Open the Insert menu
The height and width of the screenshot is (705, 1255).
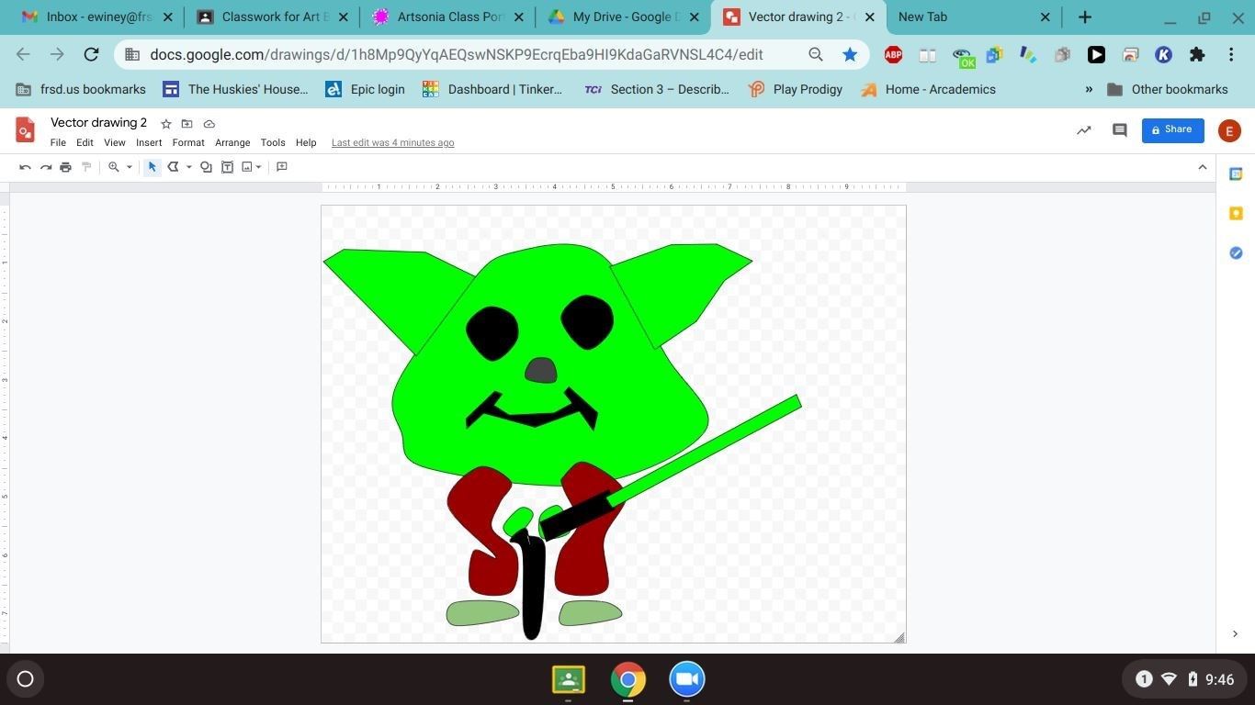pyautogui.click(x=149, y=143)
